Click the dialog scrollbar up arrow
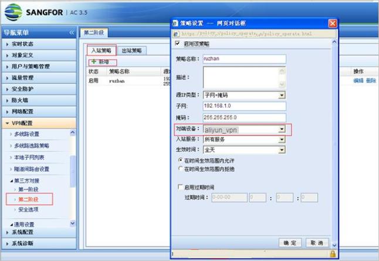 334,42
